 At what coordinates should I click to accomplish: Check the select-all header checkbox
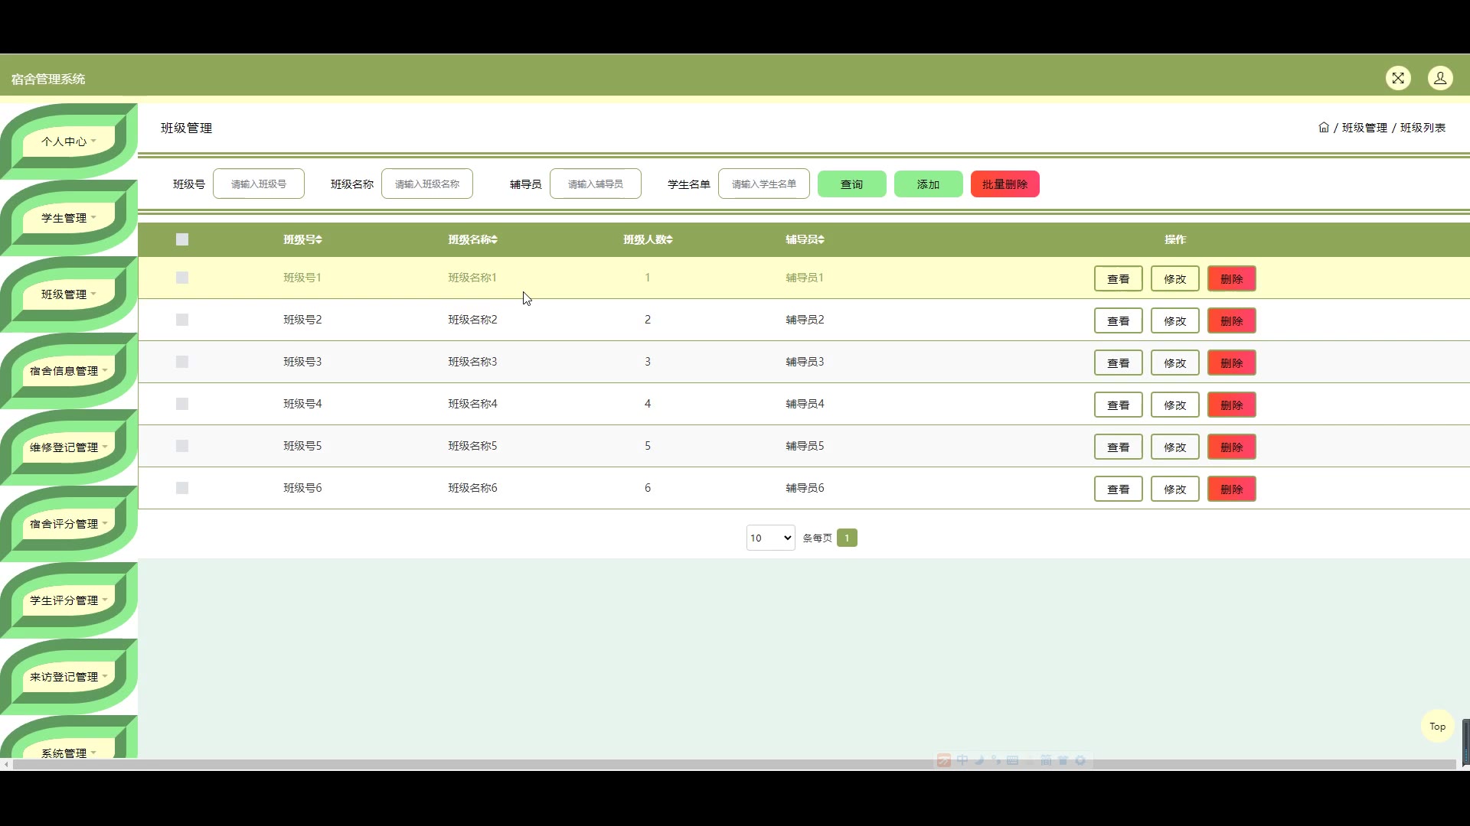pos(182,239)
